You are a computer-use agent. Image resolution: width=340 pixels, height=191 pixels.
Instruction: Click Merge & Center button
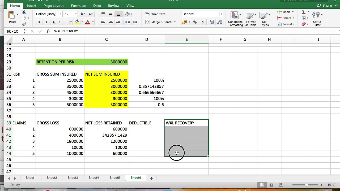[x=159, y=22]
